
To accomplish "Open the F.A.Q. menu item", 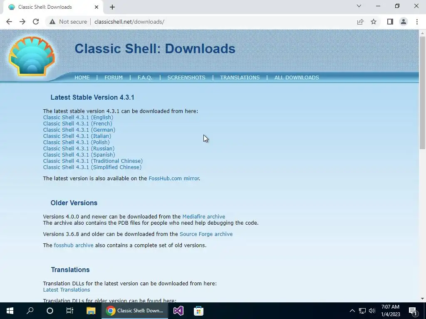I will click(x=145, y=78).
